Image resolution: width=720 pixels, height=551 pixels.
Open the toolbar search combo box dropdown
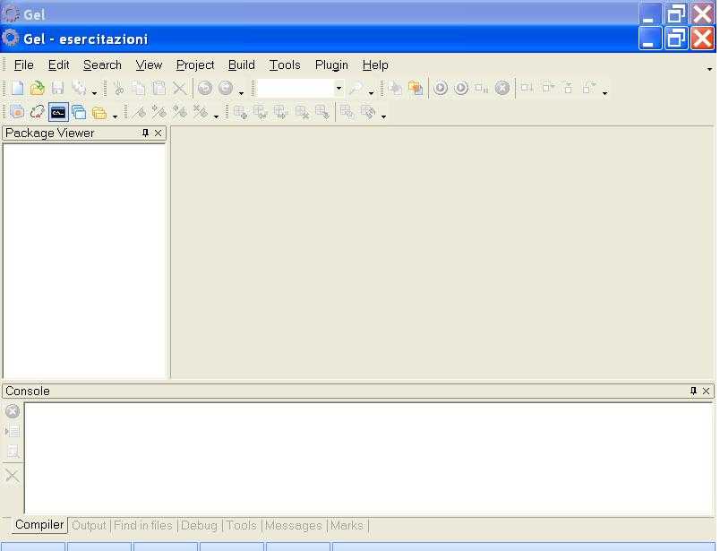coord(339,88)
